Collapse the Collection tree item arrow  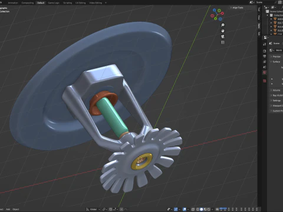(x=268, y=15)
